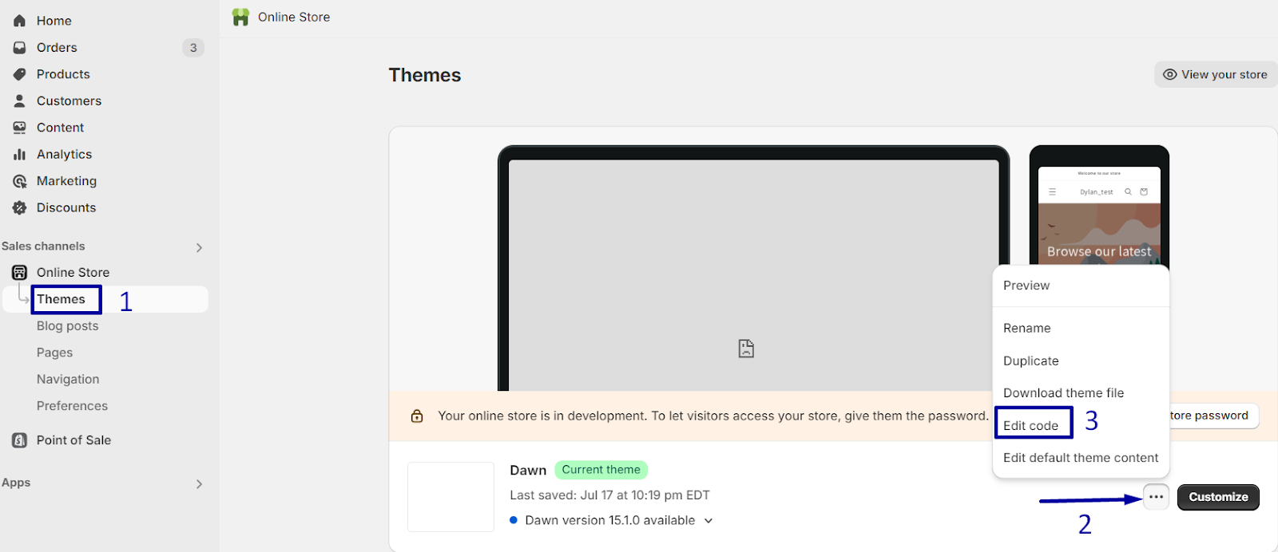Go to Products in the sidebar
1278x552 pixels.
(x=63, y=74)
